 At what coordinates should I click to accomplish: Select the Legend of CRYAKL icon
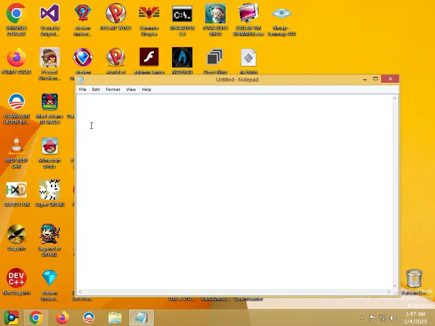pyautogui.click(x=49, y=240)
